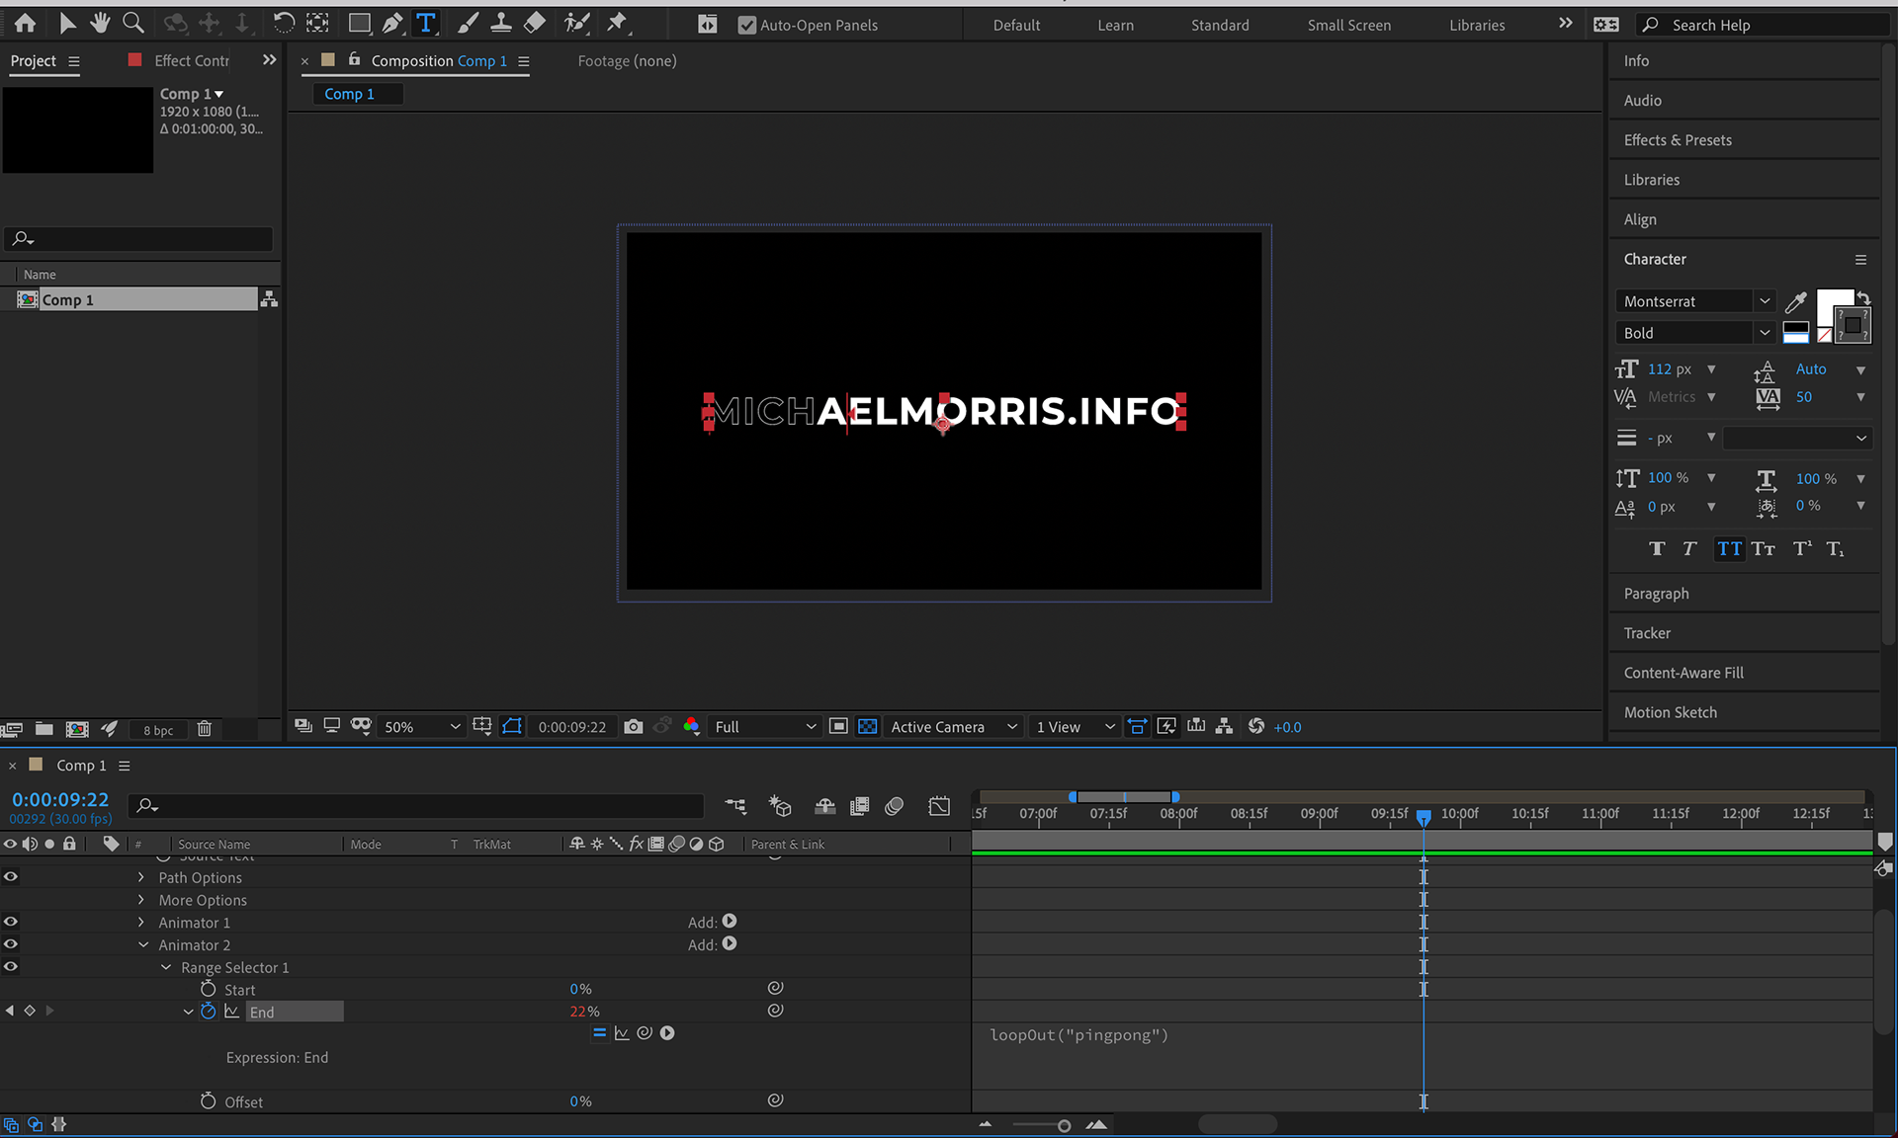Open the Effects & Presets panel
The width and height of the screenshot is (1898, 1138).
pyautogui.click(x=1677, y=140)
